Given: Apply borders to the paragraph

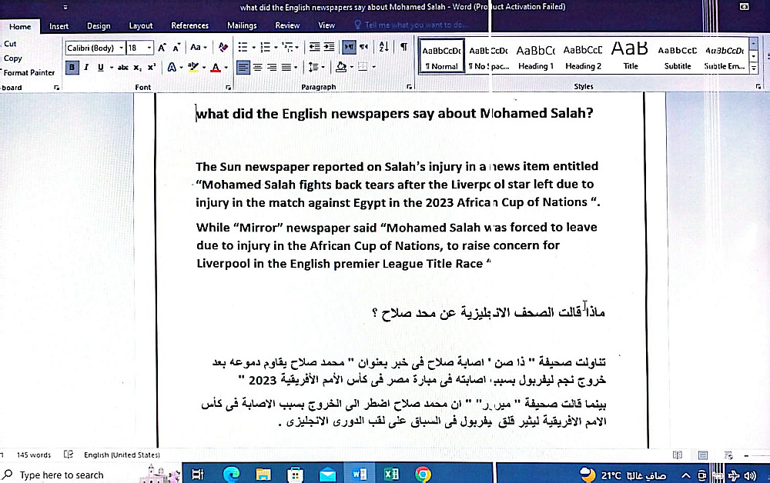Looking at the screenshot, I should (363, 67).
